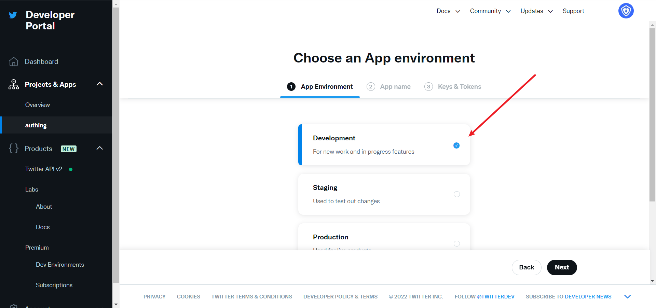The height and width of the screenshot is (308, 656).
Task: Click the Dashboard home icon
Action: pyautogui.click(x=14, y=61)
